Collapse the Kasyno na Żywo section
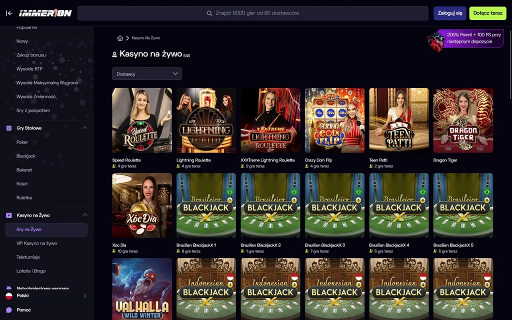512x320 pixels. tap(85, 215)
